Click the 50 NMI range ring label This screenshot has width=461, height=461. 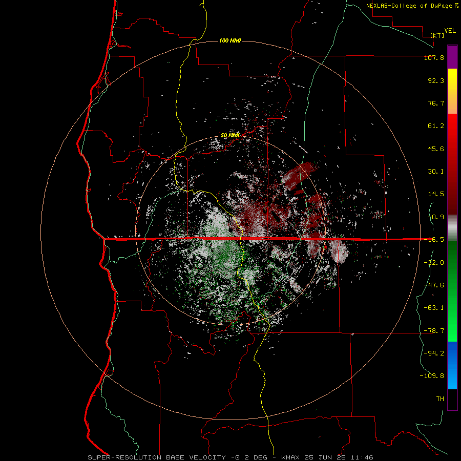coord(230,136)
